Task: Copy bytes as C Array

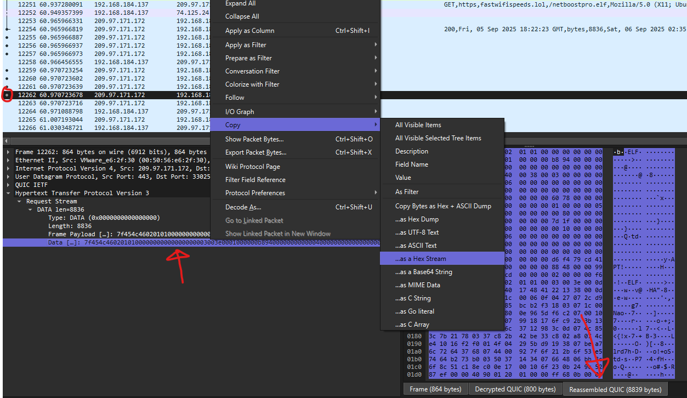Action: pos(442,325)
